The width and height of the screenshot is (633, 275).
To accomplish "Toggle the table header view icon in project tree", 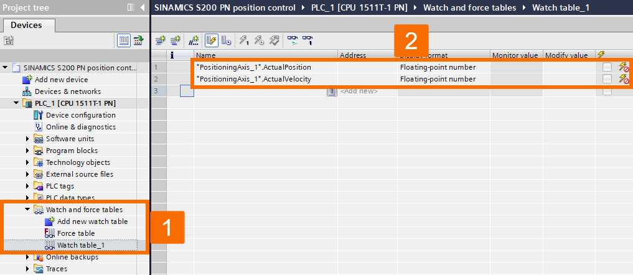I will (x=124, y=40).
